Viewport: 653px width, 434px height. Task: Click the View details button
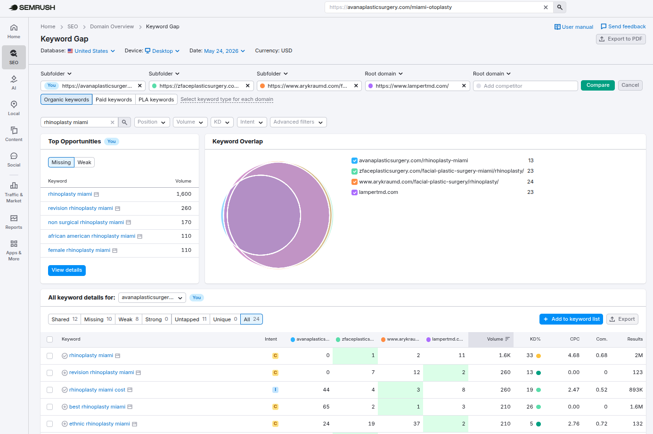[67, 270]
